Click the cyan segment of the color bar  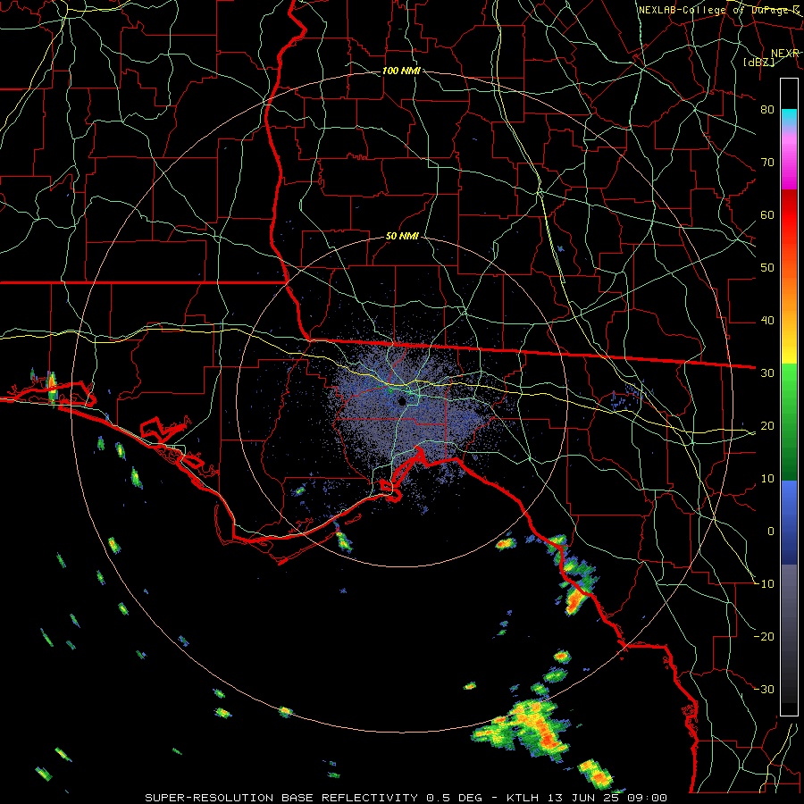pos(789,118)
